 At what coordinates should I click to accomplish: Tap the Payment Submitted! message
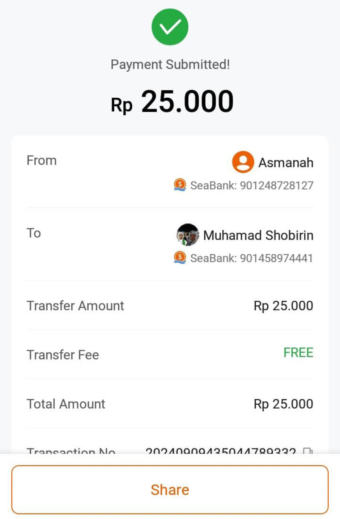170,65
